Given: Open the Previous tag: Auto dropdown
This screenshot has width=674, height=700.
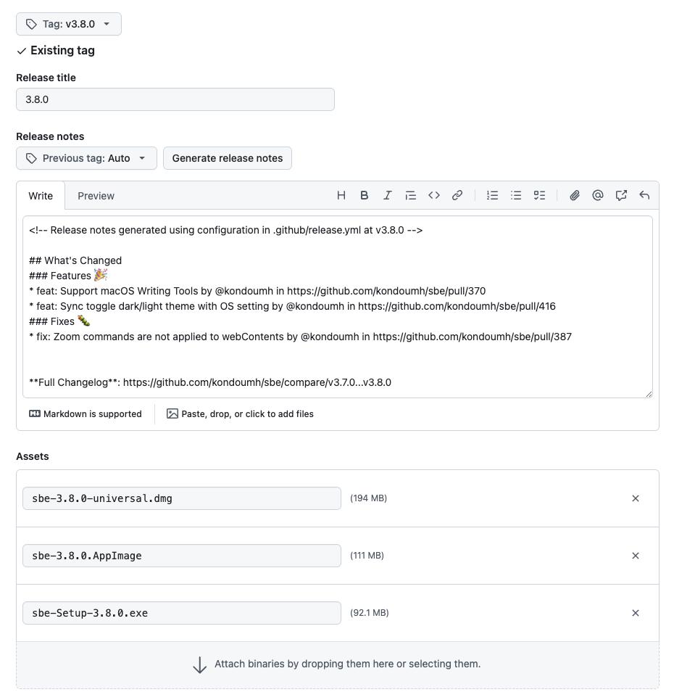Looking at the screenshot, I should (x=86, y=157).
